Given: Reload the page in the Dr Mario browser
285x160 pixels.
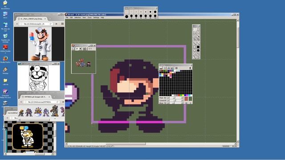Looking at the screenshot, I should (x=50, y=24).
